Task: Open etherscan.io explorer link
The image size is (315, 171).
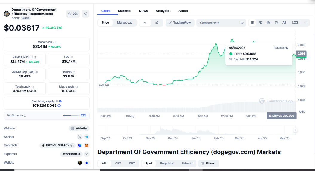Action: tap(71, 154)
